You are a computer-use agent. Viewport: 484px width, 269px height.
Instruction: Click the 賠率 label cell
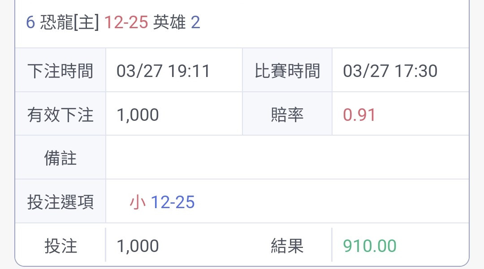pos(287,115)
